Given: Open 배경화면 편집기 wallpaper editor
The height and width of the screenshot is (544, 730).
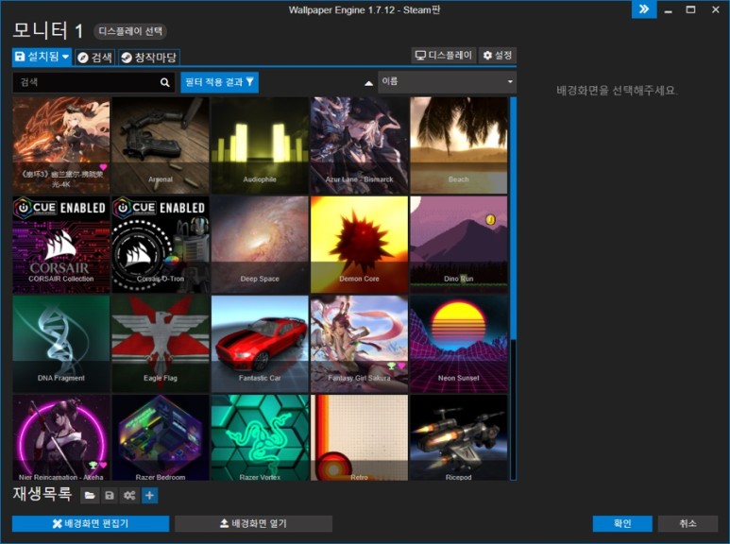Looking at the screenshot, I should point(91,523).
